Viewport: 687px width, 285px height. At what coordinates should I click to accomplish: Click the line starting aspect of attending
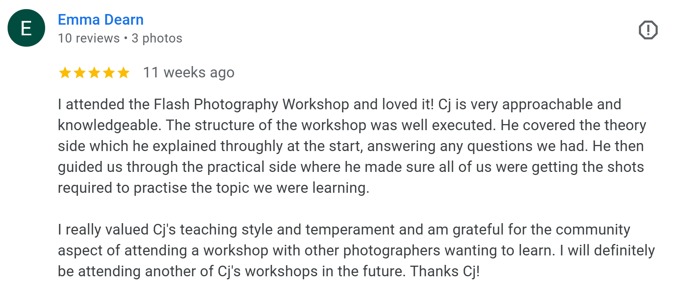(356, 250)
